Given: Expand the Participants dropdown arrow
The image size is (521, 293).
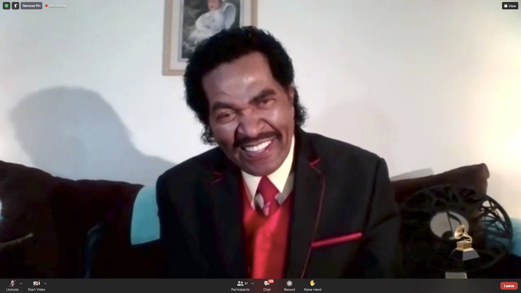Looking at the screenshot, I should click(x=252, y=283).
